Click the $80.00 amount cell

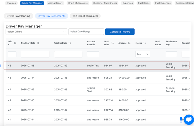coord(123,90)
